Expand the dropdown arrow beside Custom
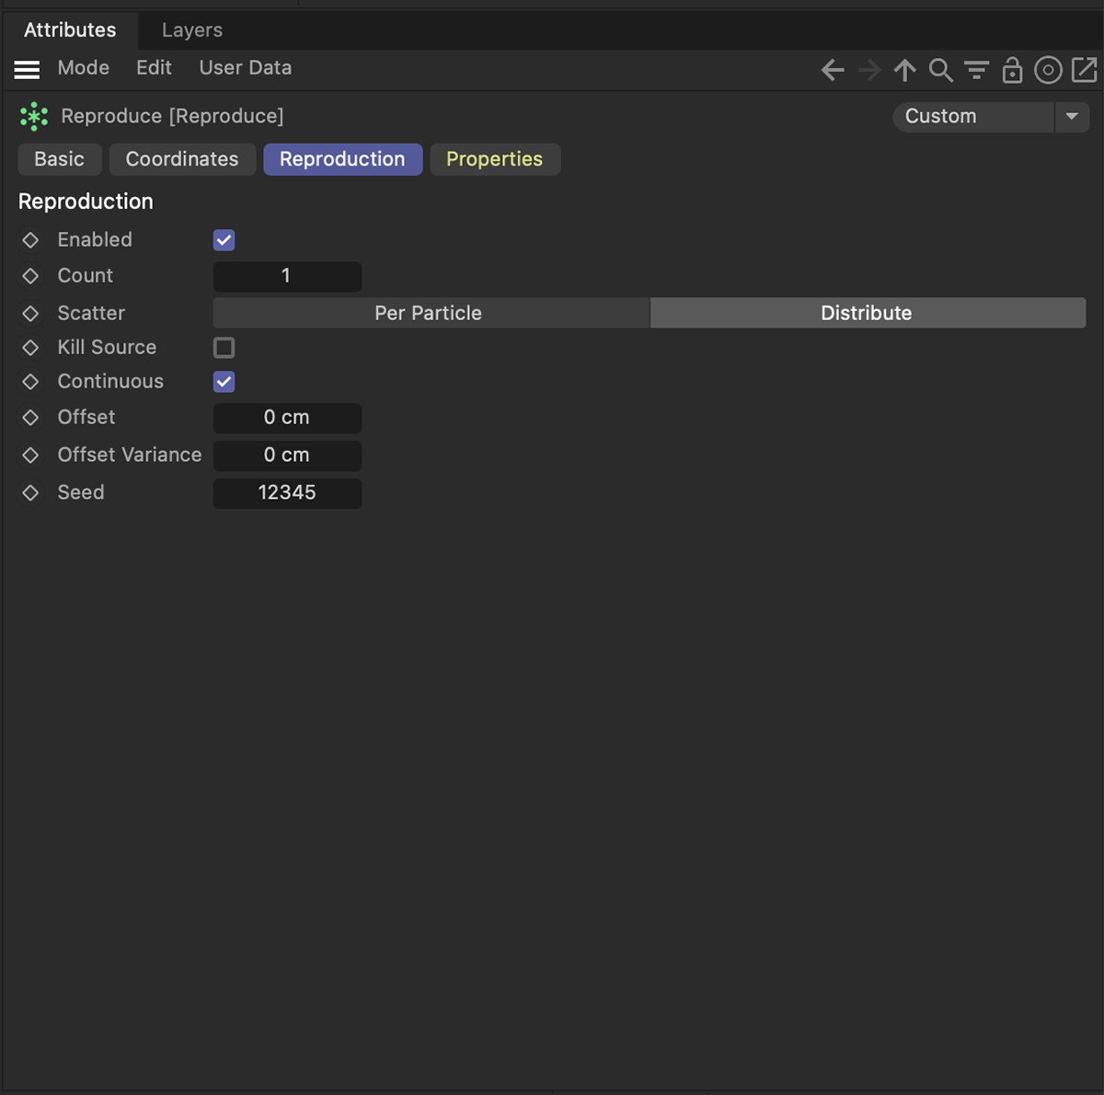 point(1072,117)
